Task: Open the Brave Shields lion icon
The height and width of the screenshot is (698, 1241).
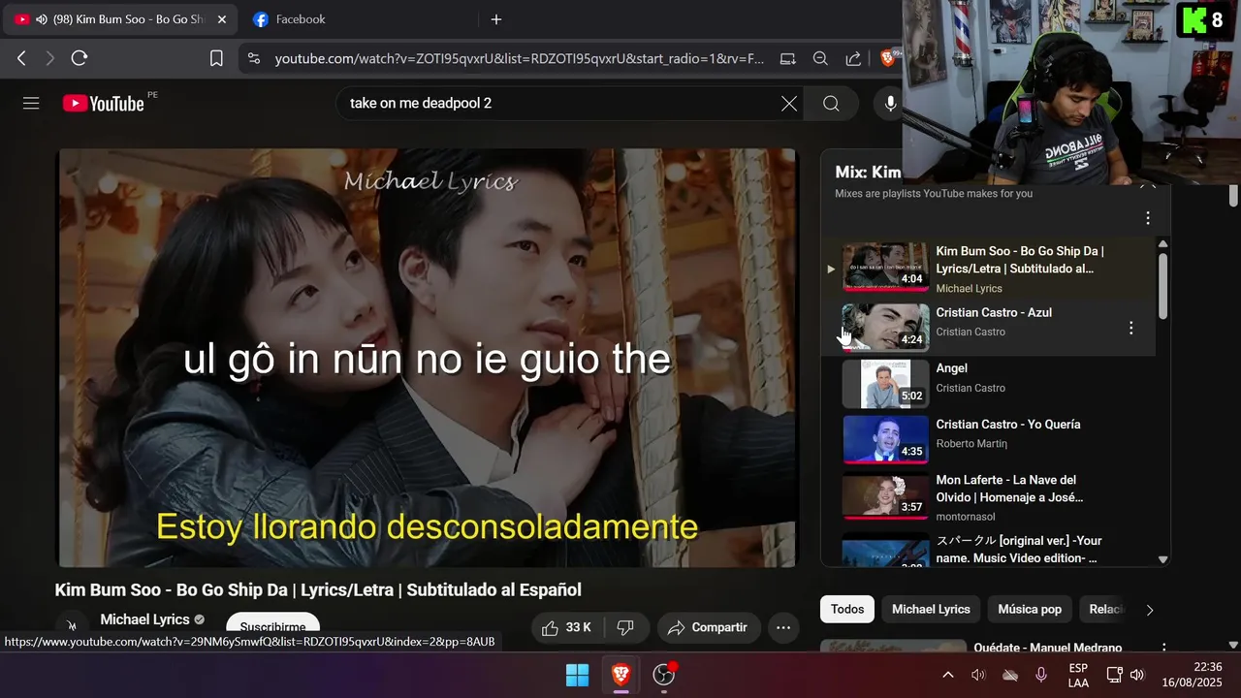Action: pyautogui.click(x=888, y=58)
